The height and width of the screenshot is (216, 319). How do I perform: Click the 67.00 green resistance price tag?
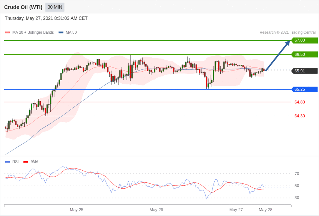click(304, 40)
